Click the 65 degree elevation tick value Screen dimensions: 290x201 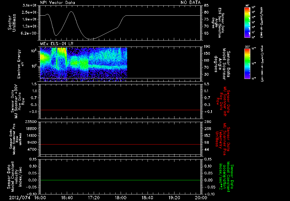[x=206, y=33]
